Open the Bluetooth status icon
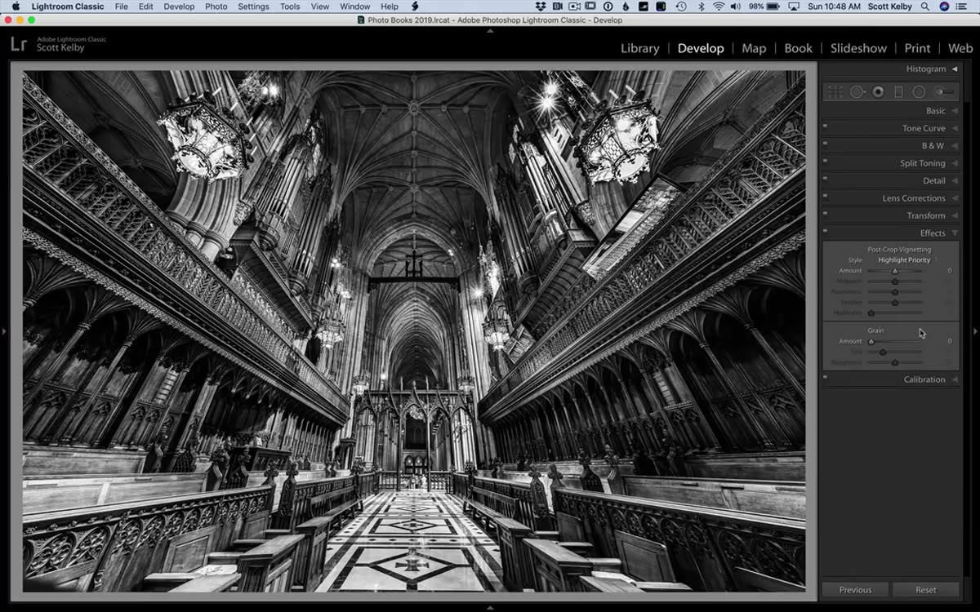The height and width of the screenshot is (612, 980). tap(700, 7)
